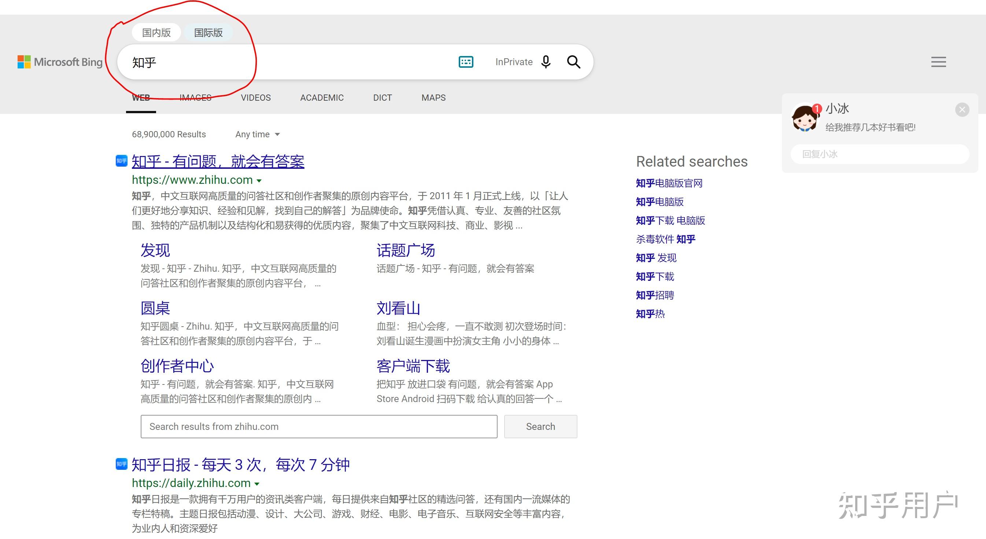The height and width of the screenshot is (539, 986).
Task: Open the 发现 sitelink
Action: [155, 250]
